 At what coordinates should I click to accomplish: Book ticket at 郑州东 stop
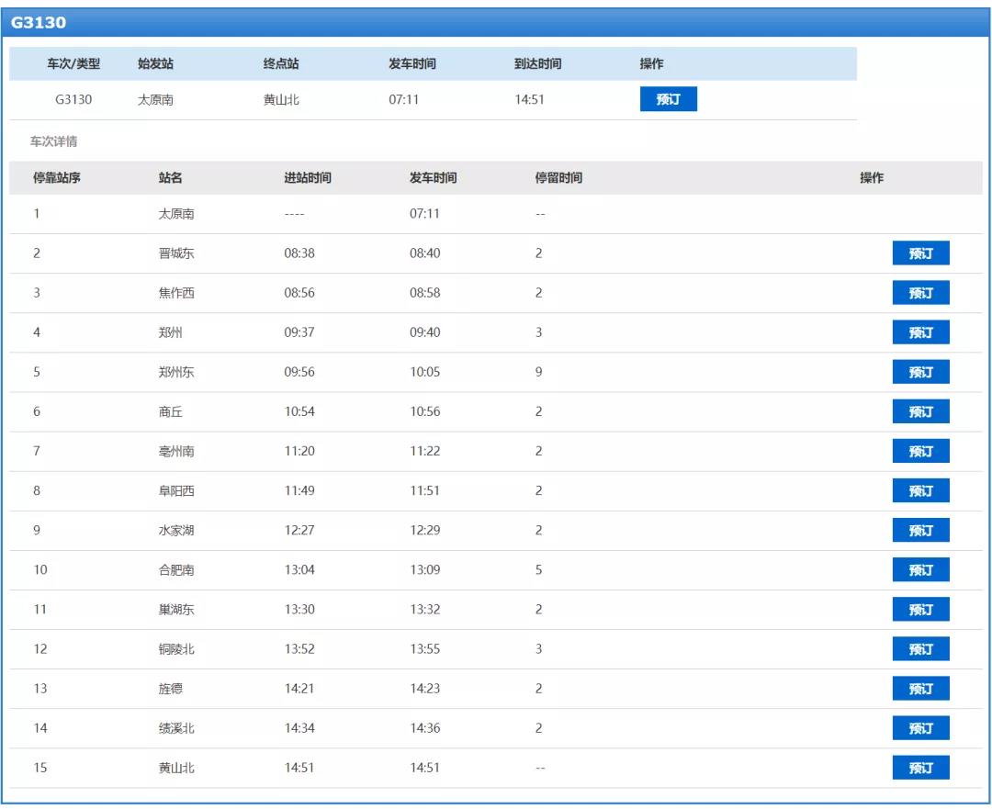[920, 372]
